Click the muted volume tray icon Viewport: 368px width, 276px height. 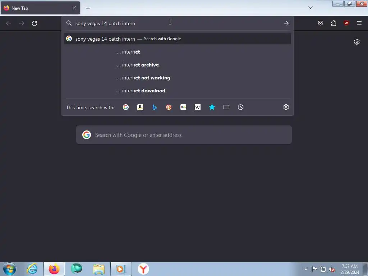coord(332,269)
